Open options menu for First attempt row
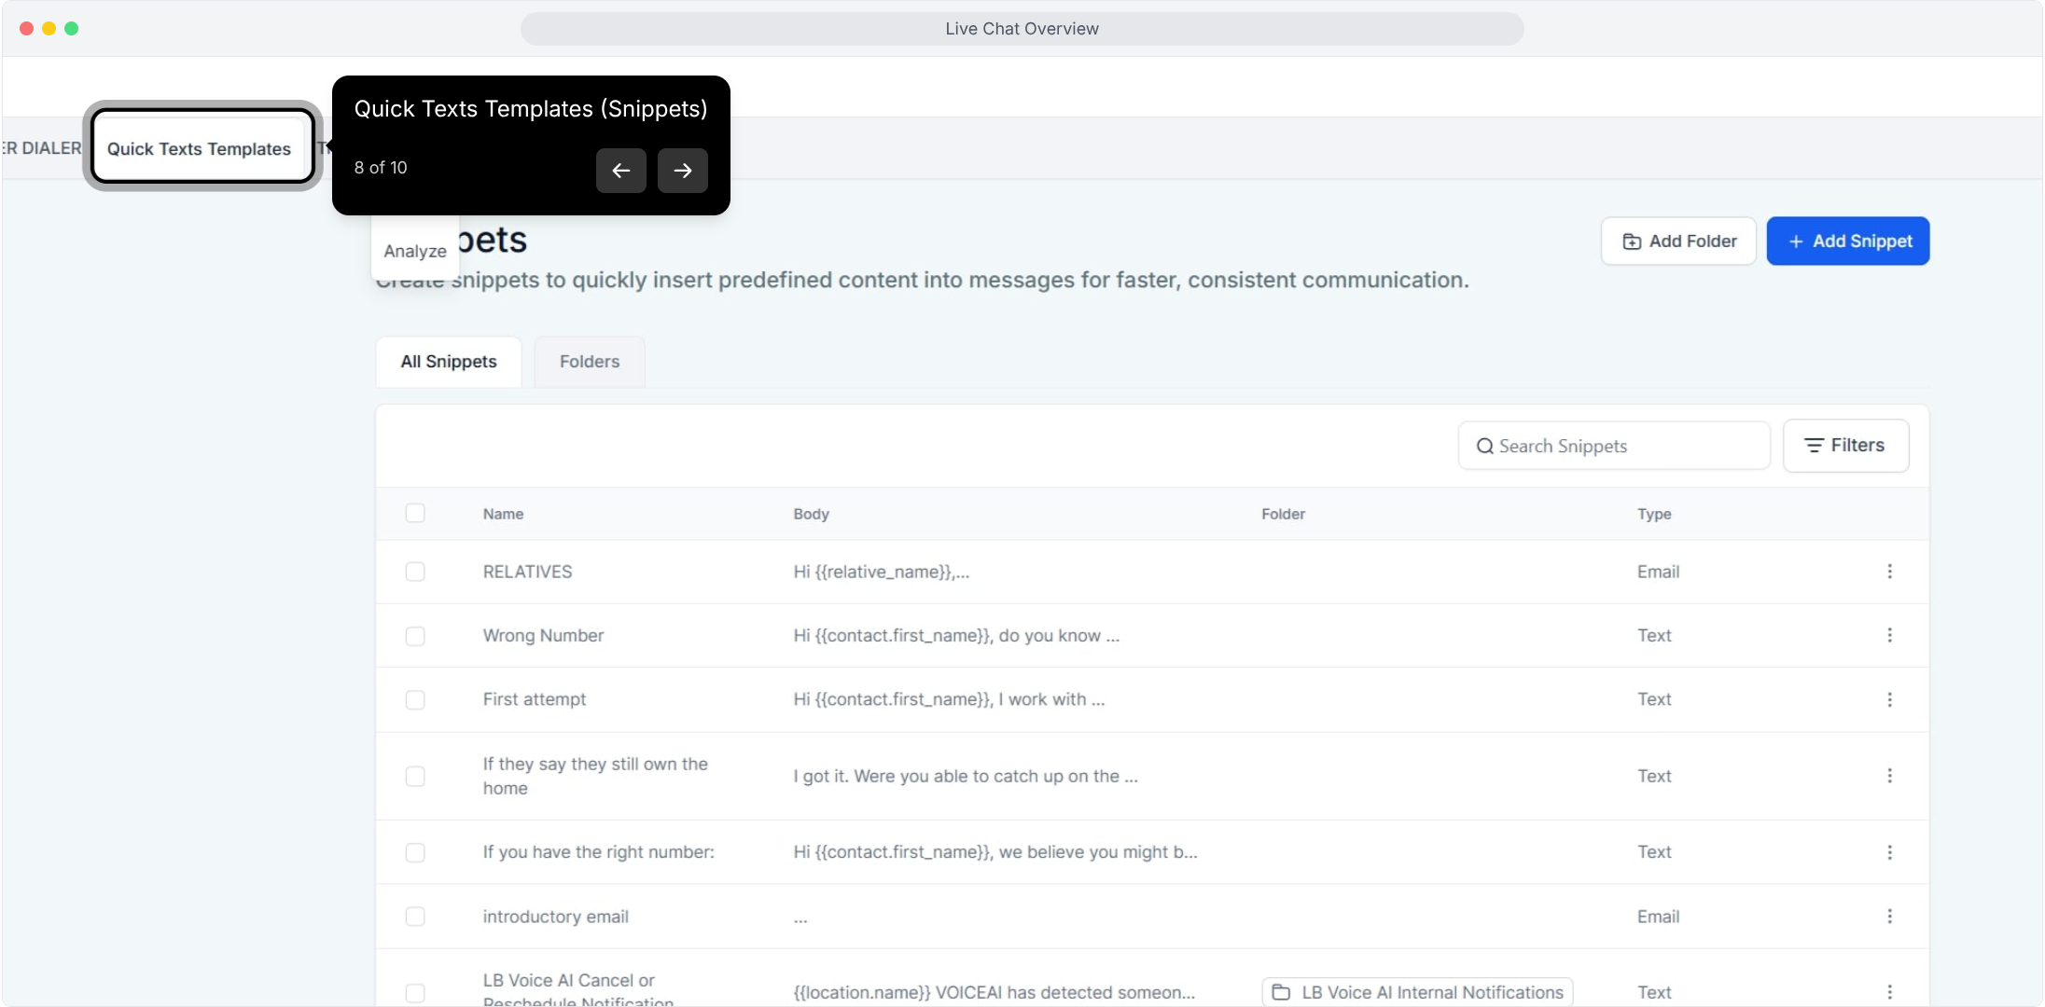Screen dimensions: 2045x1007 tap(1889, 699)
